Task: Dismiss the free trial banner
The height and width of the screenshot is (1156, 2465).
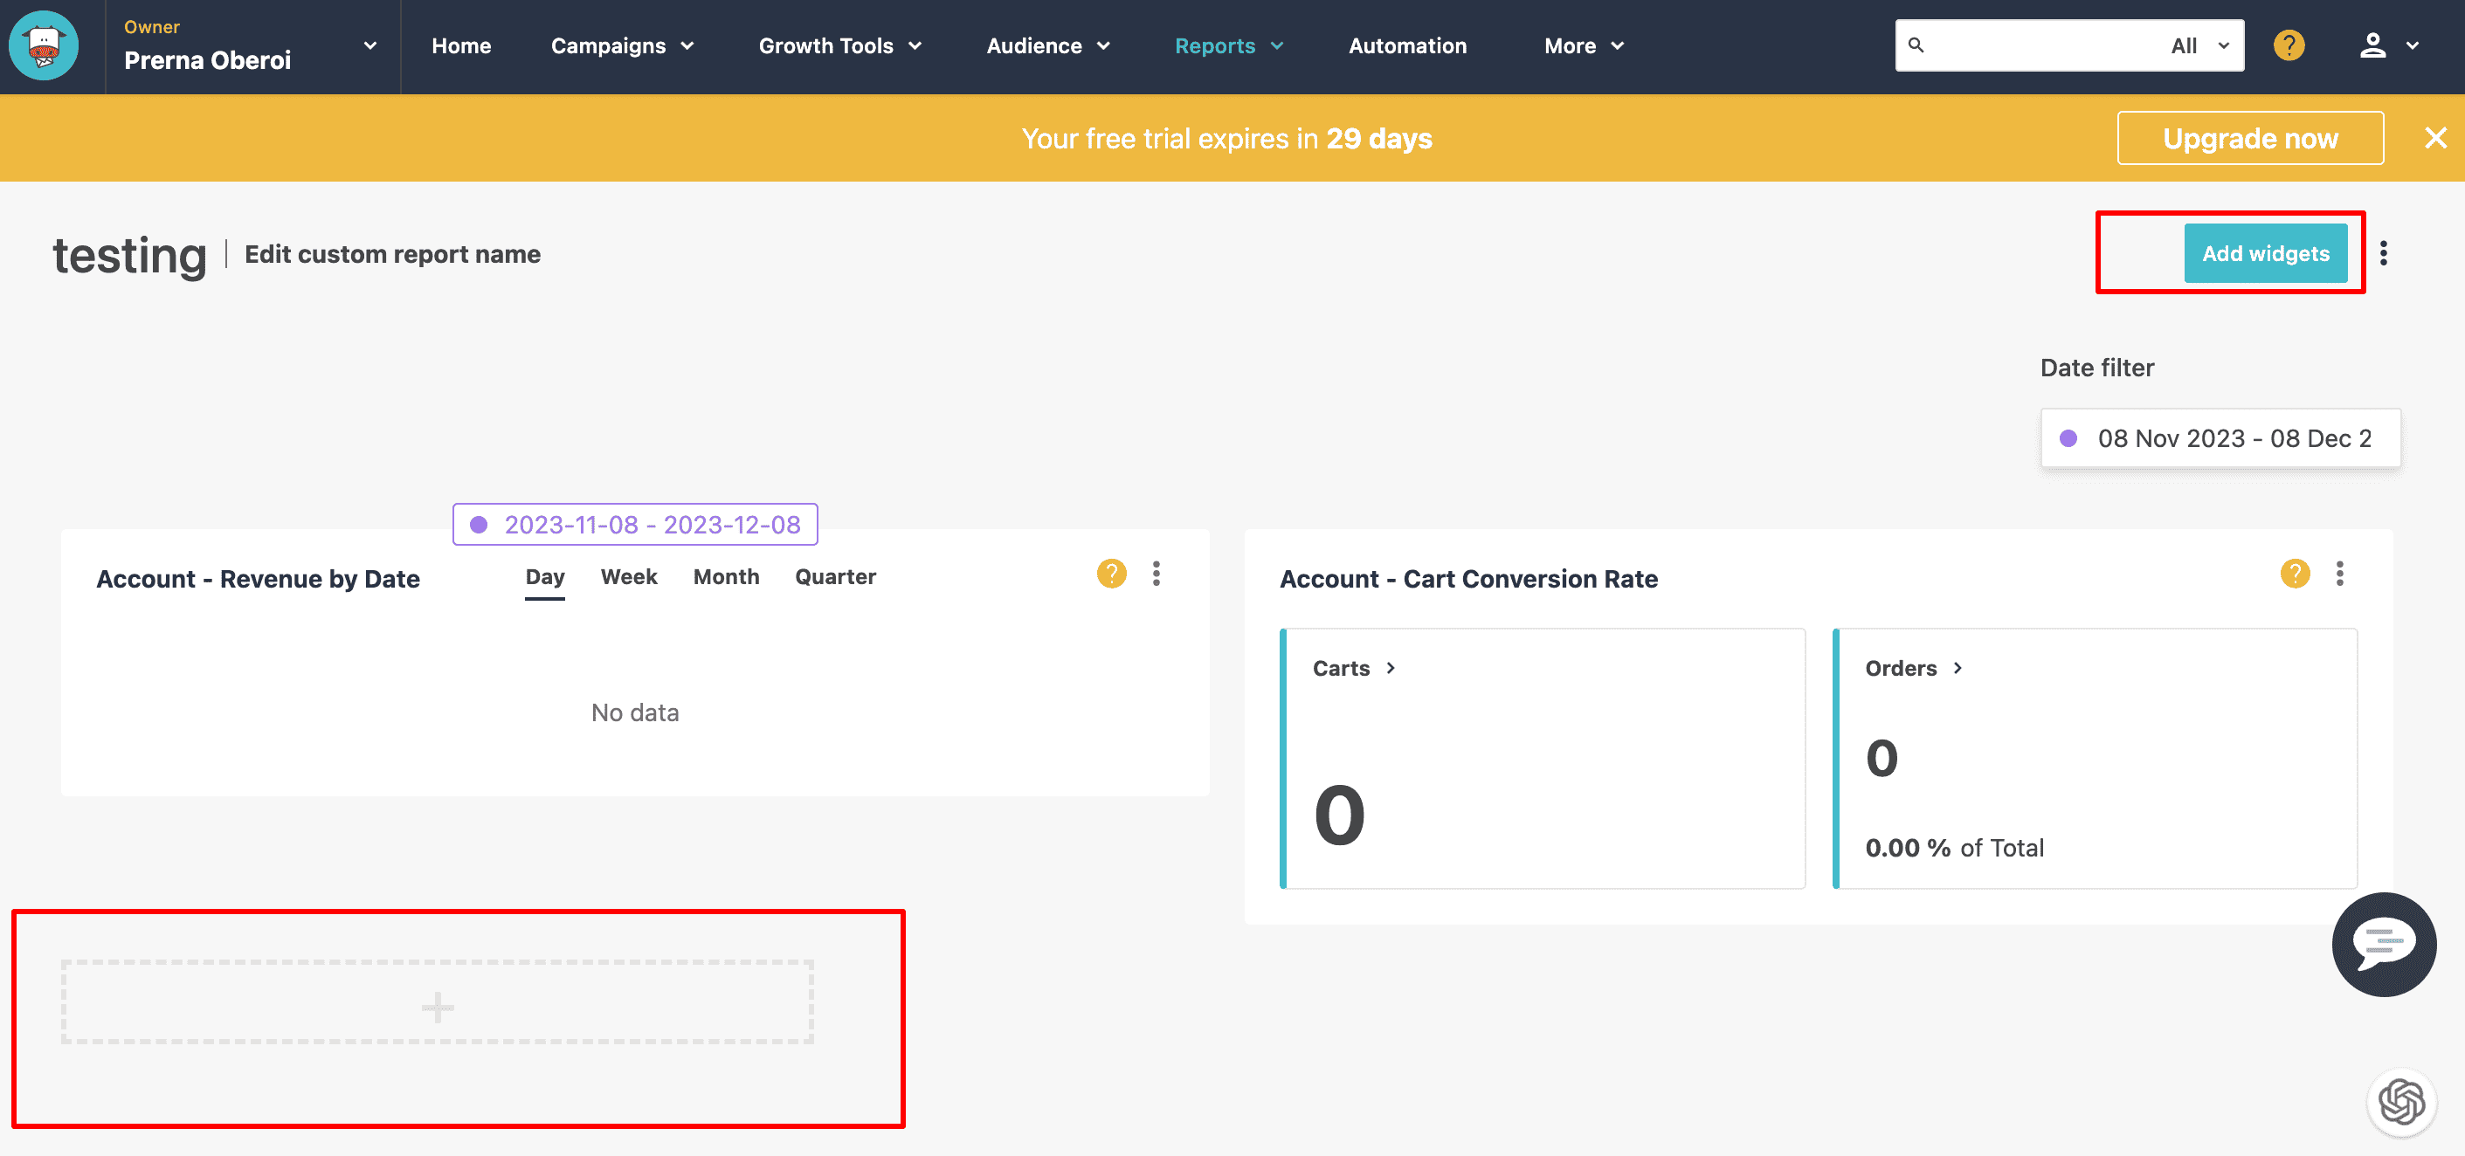Action: [x=2435, y=139]
